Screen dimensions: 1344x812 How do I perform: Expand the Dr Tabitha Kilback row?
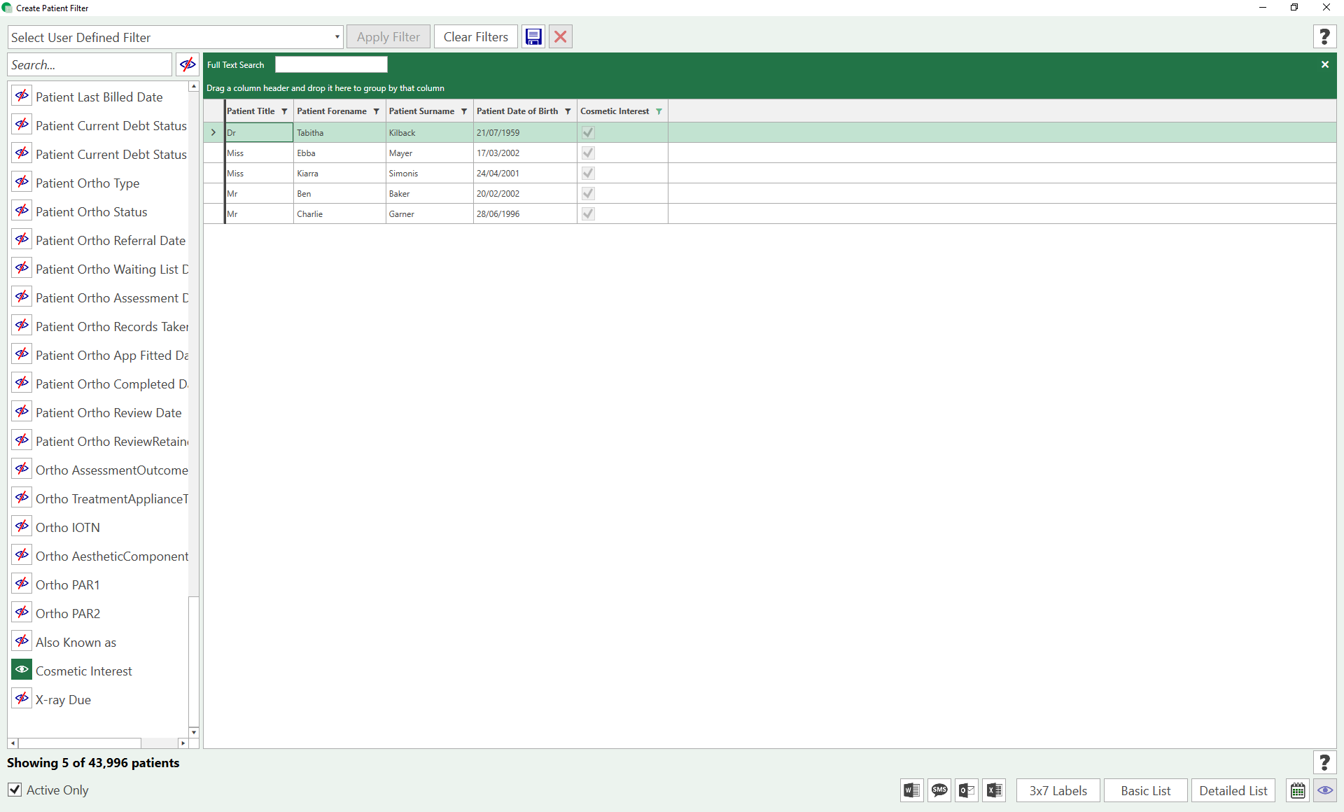(213, 132)
